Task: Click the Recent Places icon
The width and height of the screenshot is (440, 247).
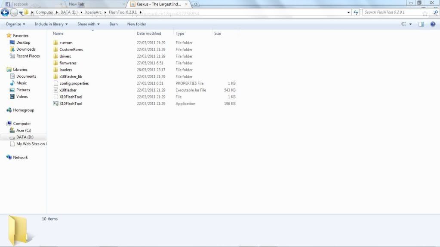Action: point(12,56)
